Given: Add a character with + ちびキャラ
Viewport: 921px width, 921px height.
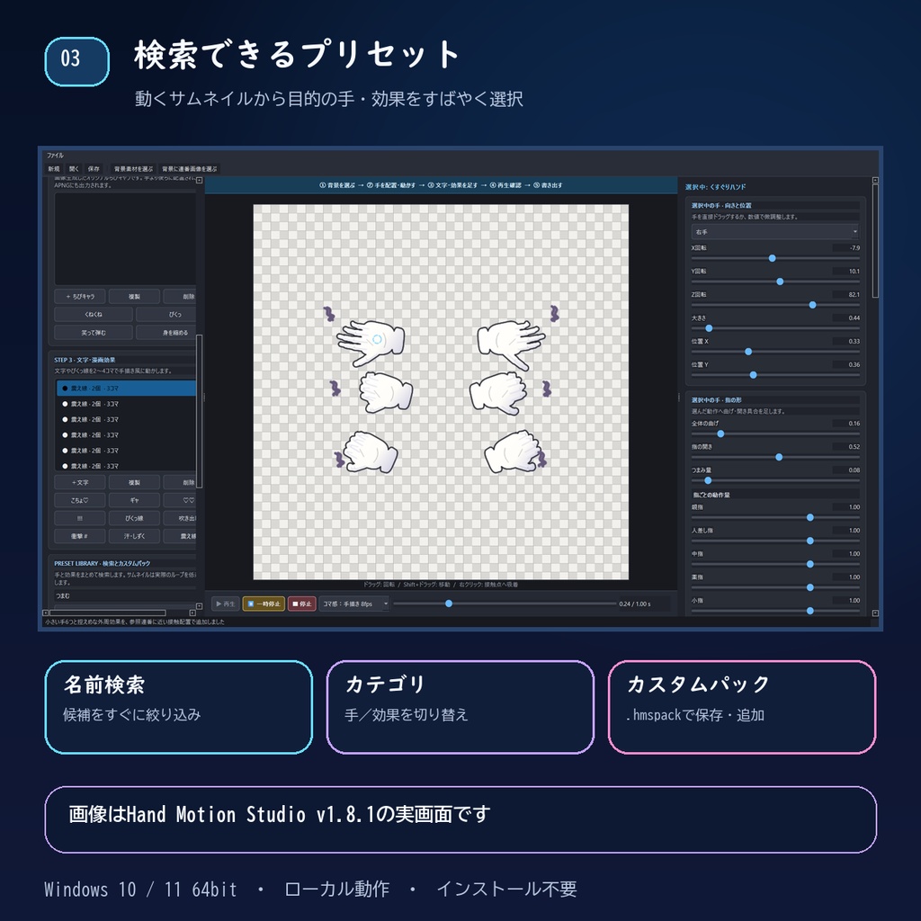Looking at the screenshot, I should 80,297.
